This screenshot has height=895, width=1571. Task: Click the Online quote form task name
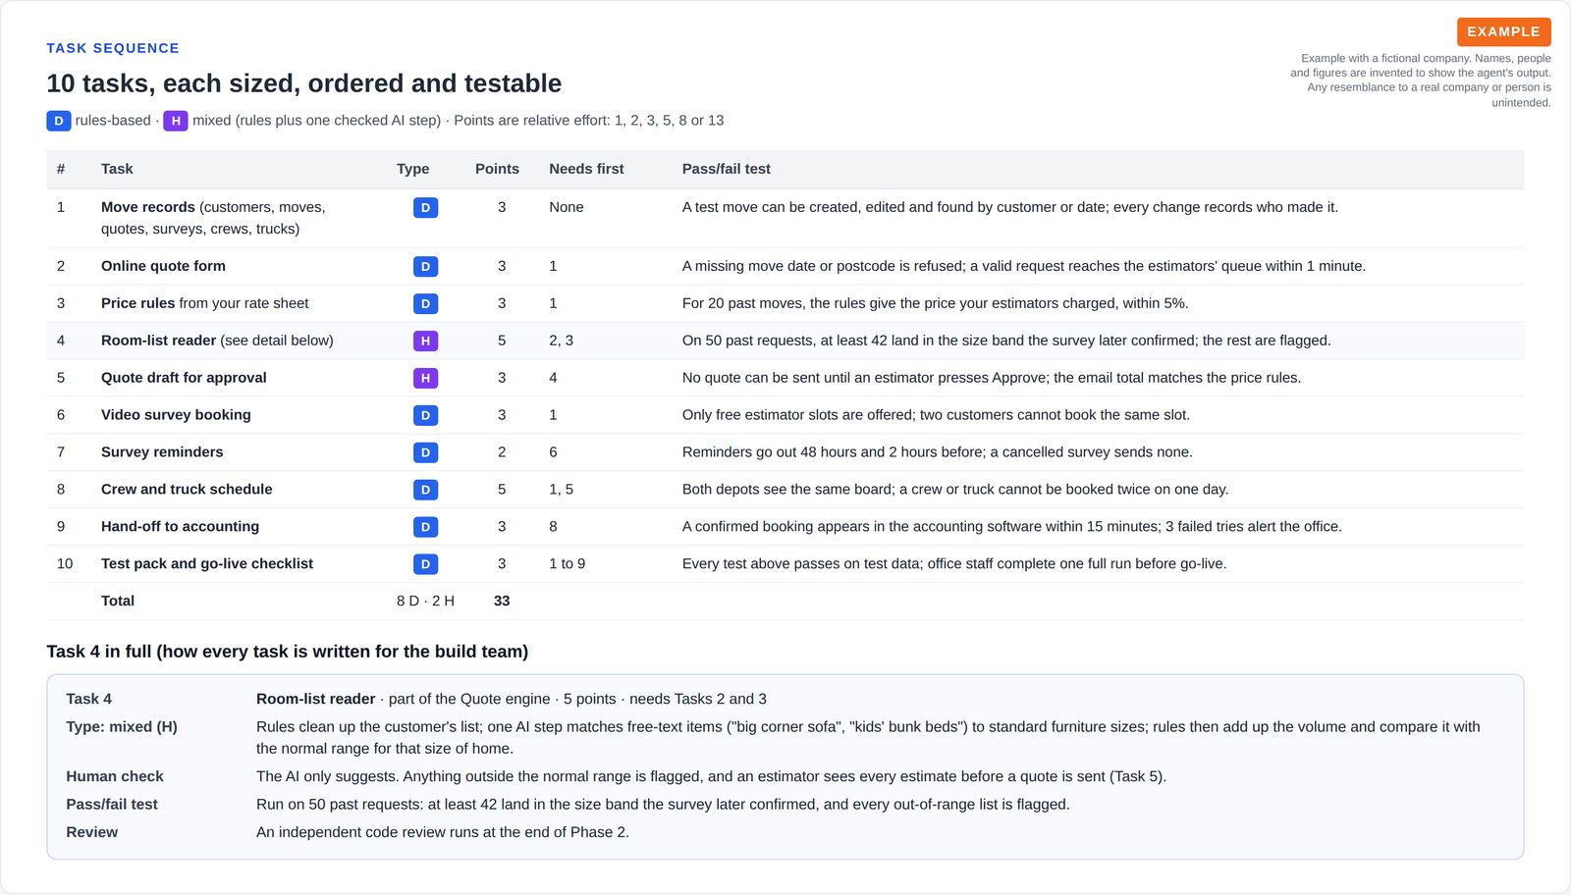(x=163, y=266)
